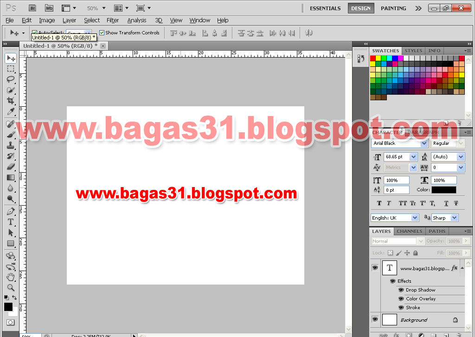Open the zoom level 50% dropdown
Image resolution: width=475 pixels, height=337 pixels.
click(x=104, y=8)
